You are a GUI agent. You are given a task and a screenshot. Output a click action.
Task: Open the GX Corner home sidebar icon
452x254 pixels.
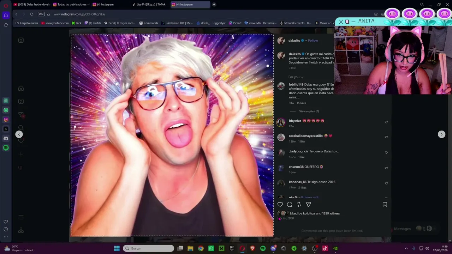(x=6, y=15)
